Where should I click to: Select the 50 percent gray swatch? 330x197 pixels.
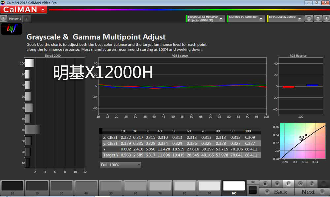coord(111,186)
